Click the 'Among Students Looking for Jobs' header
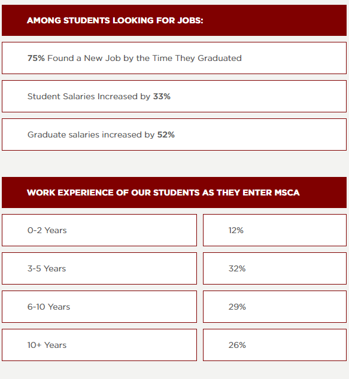Image resolution: width=349 pixels, height=379 pixels. 174,20
